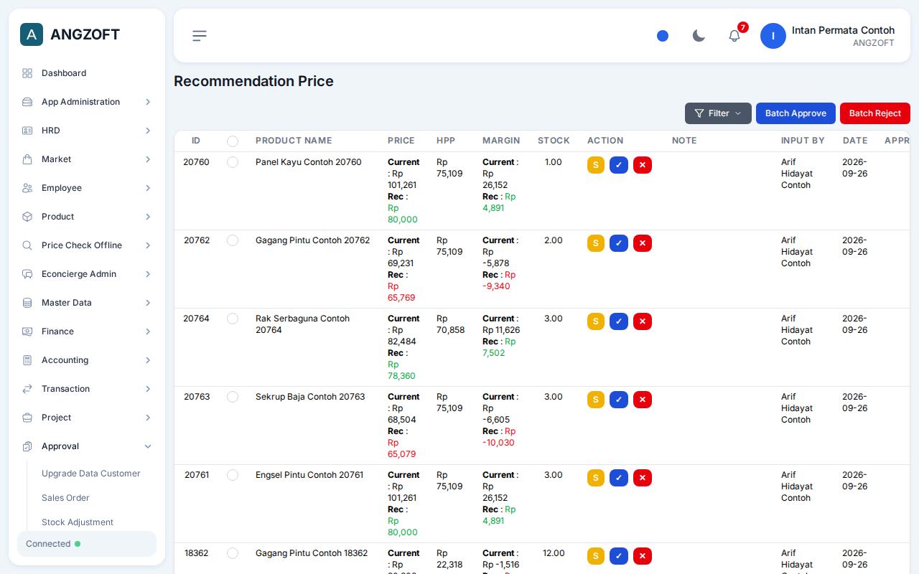Screen dimensions: 919x574
Task: Go to Dashboard in sidebar
Action: [87, 73]
